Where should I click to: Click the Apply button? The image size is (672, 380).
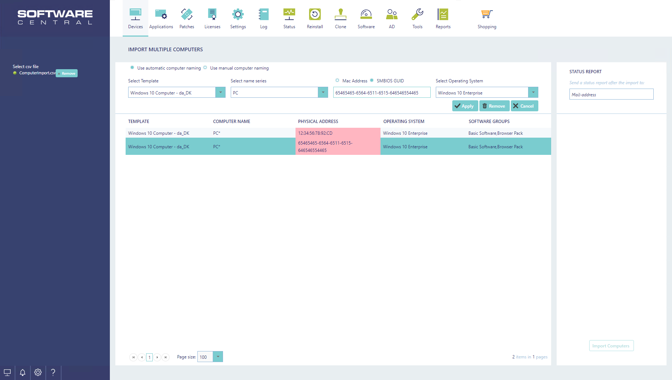(x=465, y=106)
